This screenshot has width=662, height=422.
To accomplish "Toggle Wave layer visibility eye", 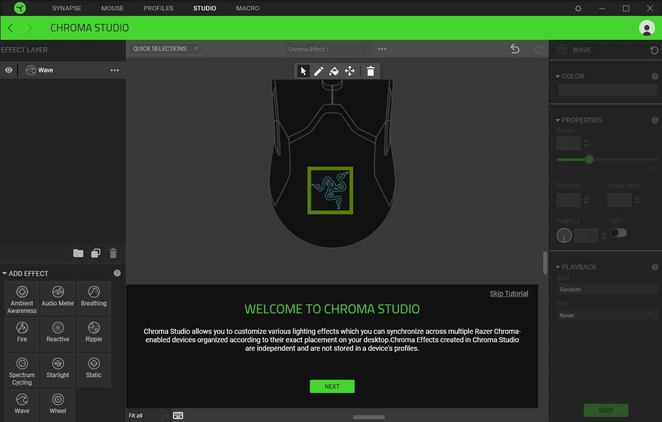I will 8,70.
